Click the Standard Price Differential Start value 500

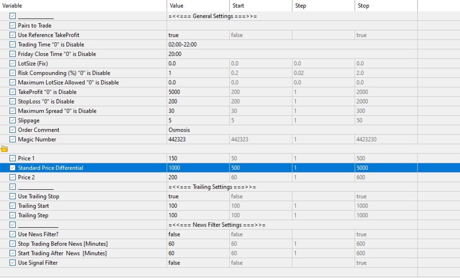pos(235,168)
